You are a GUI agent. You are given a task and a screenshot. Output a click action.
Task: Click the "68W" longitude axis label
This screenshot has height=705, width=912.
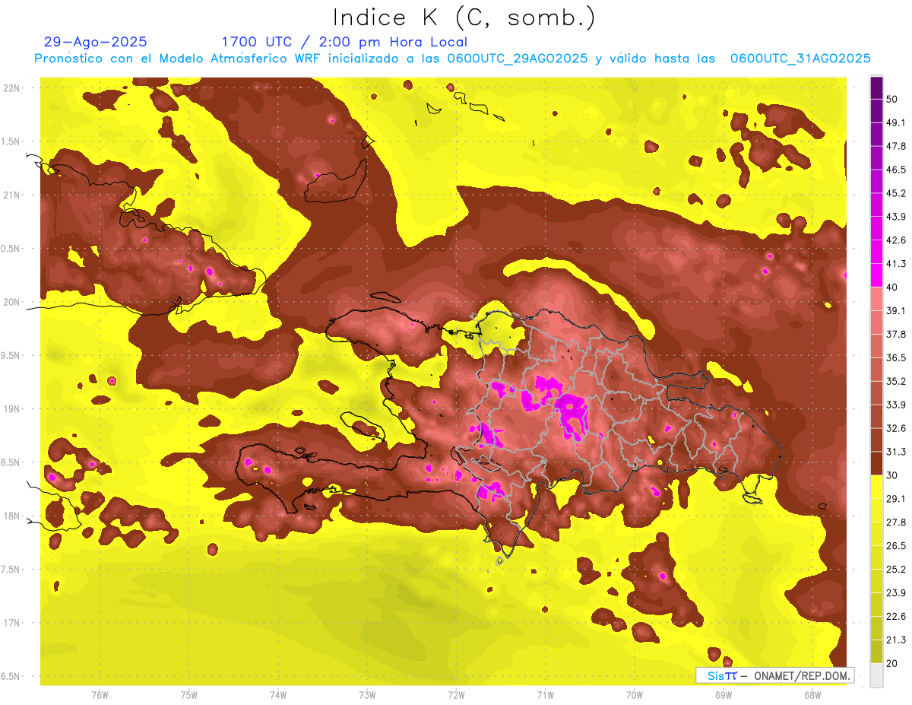coord(812,695)
